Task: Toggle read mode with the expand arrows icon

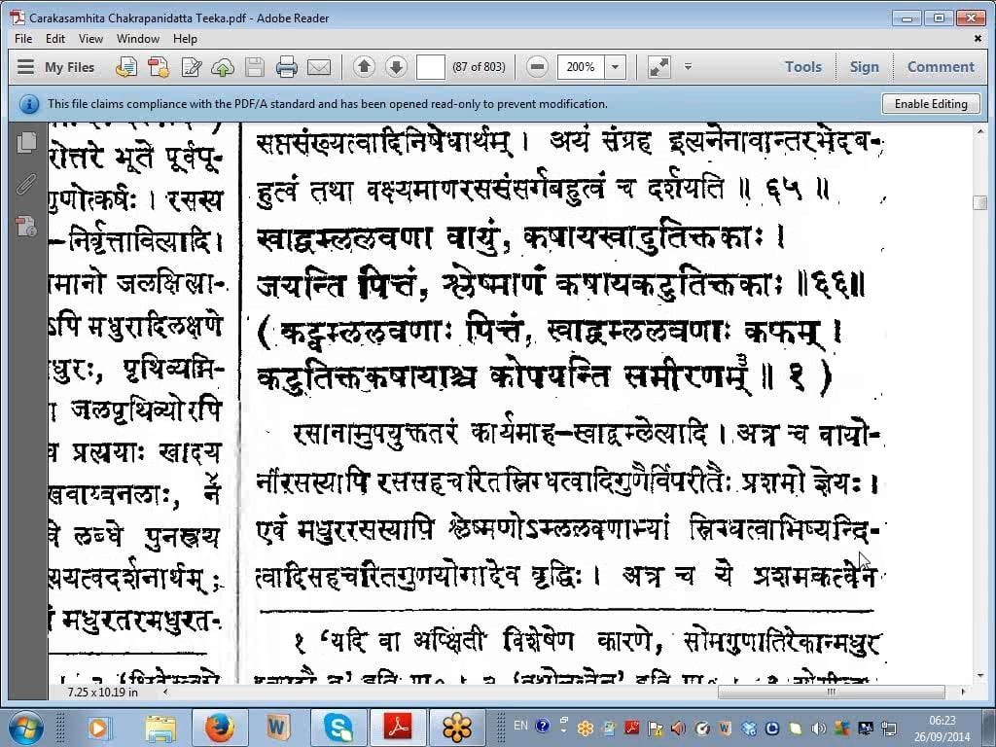Action: [658, 67]
